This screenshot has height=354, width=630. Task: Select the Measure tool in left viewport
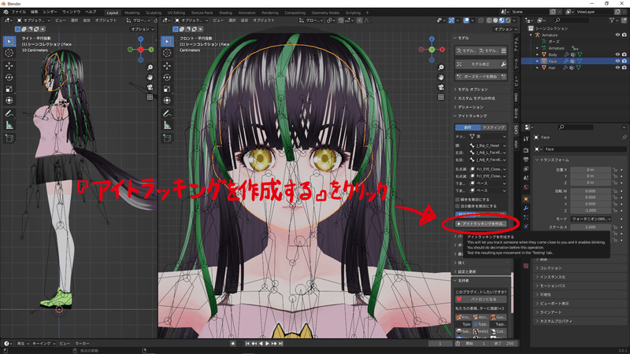tap(9, 126)
